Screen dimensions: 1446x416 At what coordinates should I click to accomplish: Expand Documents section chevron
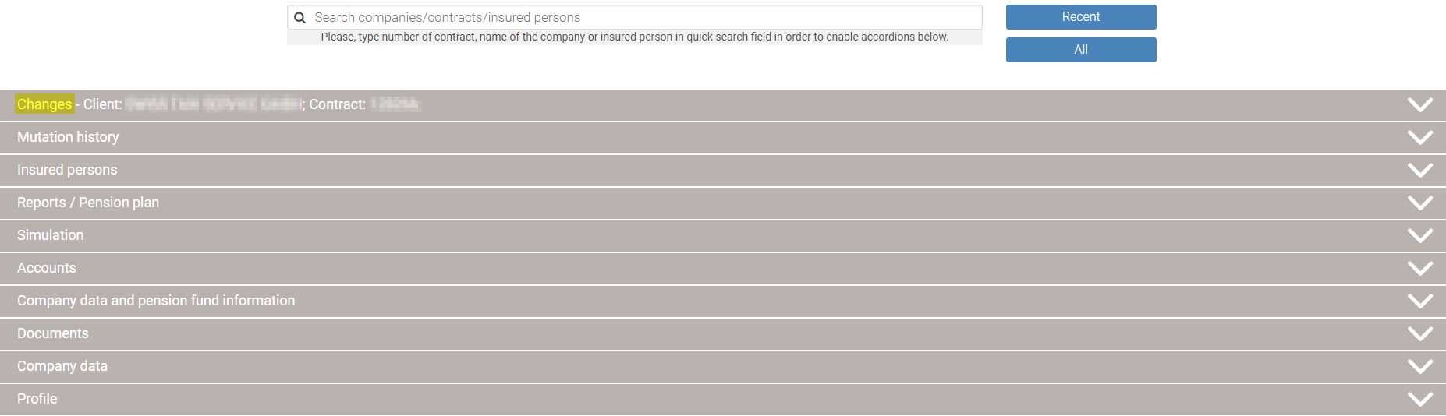[1419, 333]
